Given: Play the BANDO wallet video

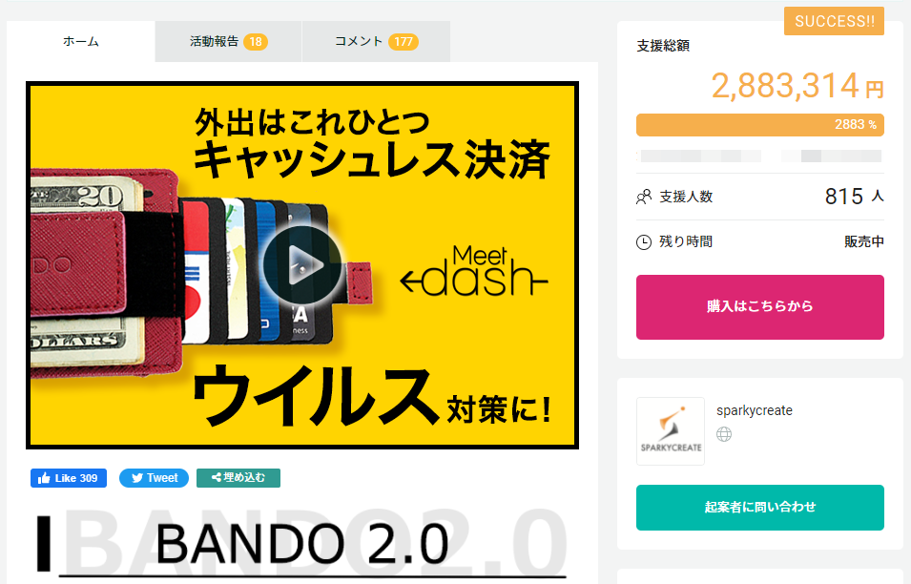Looking at the screenshot, I should click(x=302, y=265).
